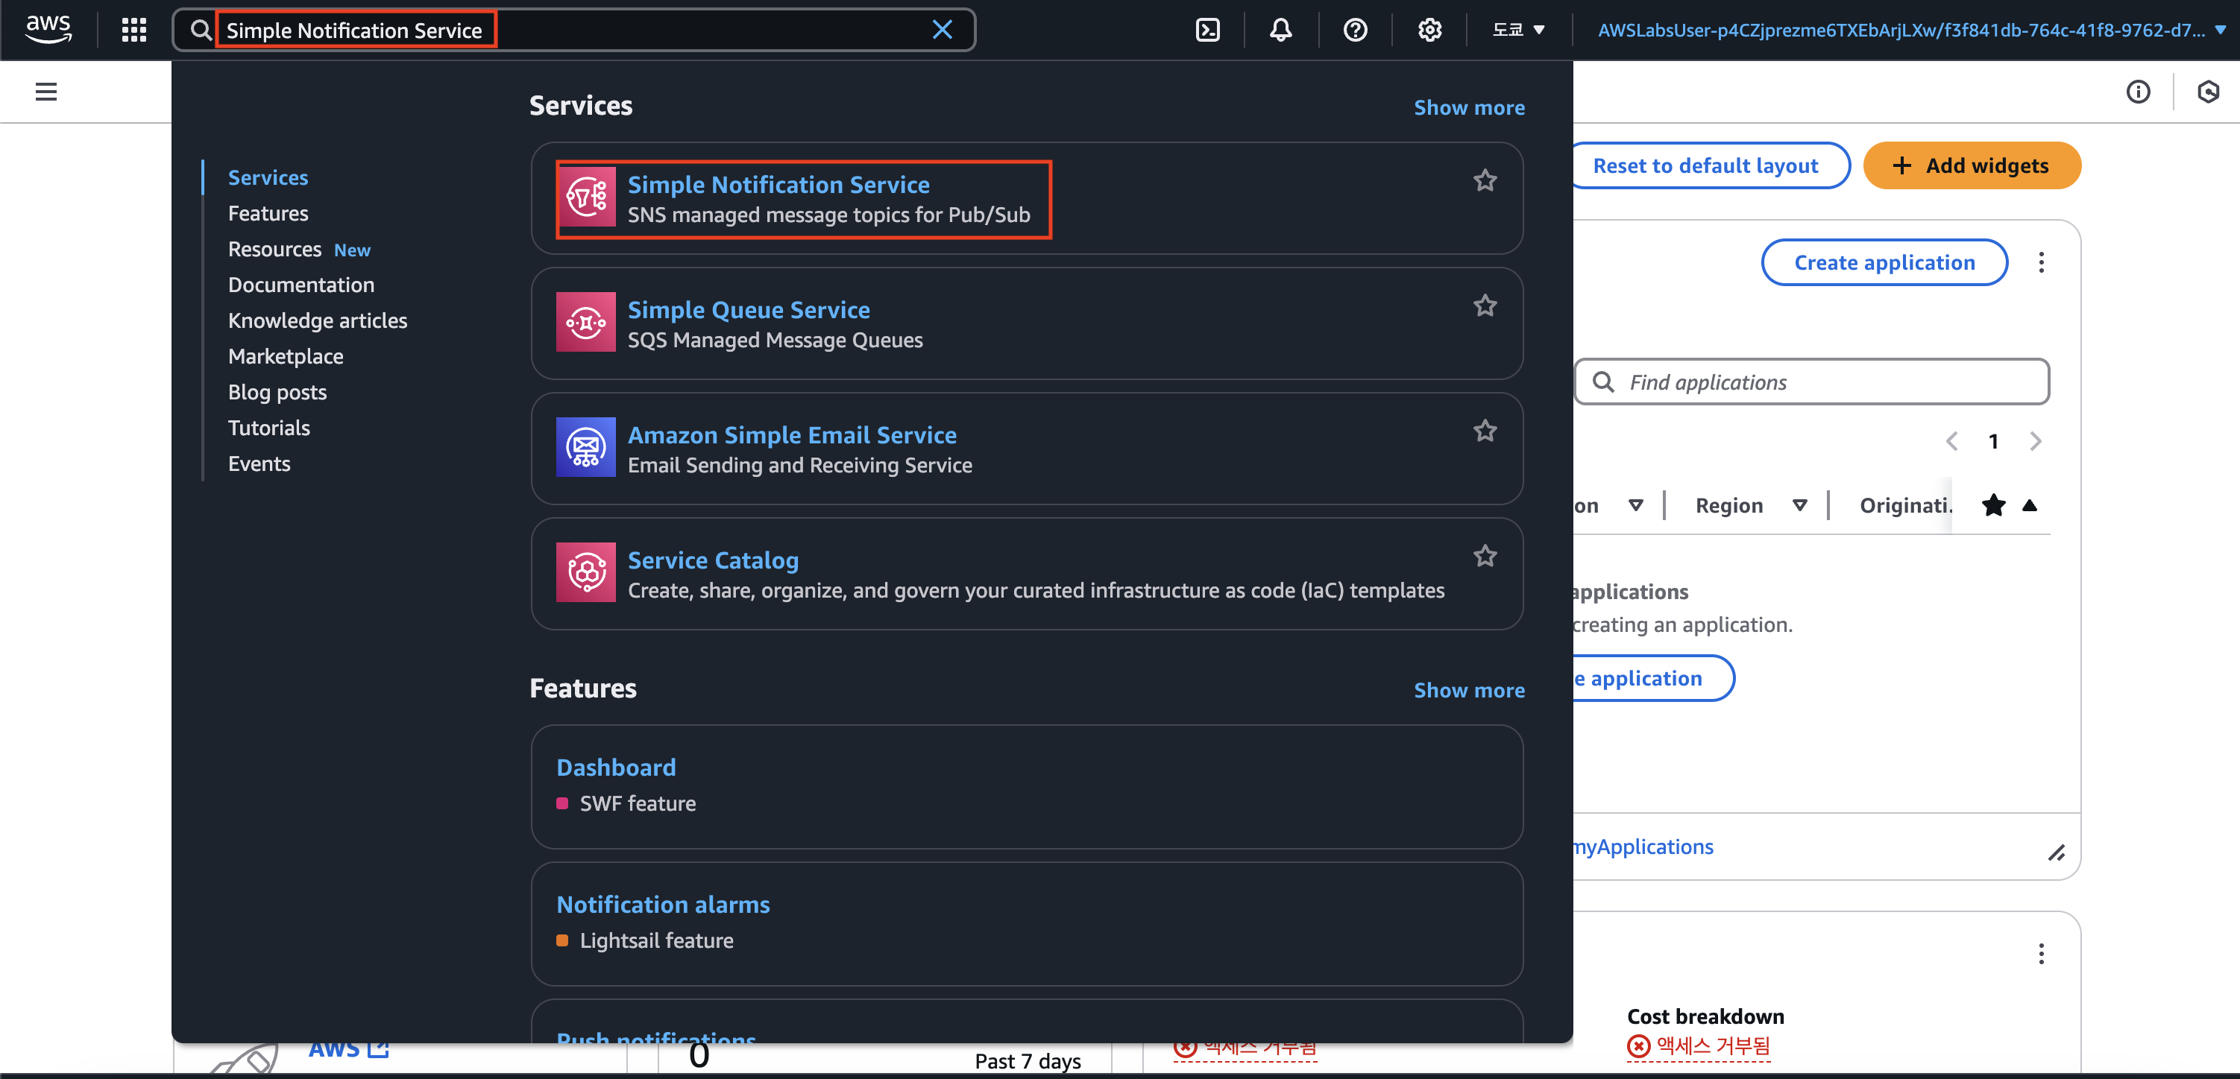2240x1079 pixels.
Task: Open the settings gear icon
Action: [x=1429, y=31]
